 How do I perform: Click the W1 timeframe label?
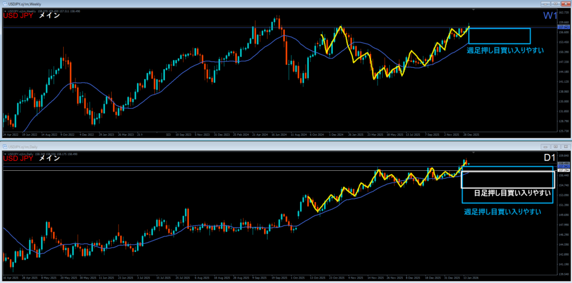click(549, 15)
